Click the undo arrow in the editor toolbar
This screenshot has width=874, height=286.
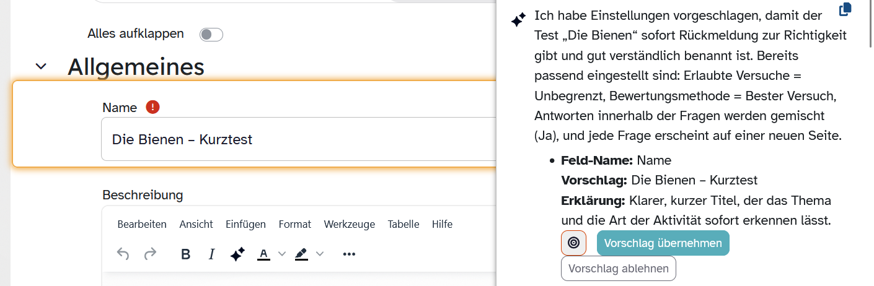coord(123,254)
